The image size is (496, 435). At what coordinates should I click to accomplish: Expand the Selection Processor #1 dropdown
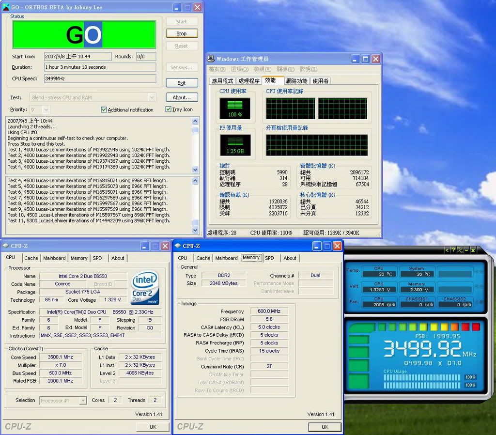coord(83,401)
